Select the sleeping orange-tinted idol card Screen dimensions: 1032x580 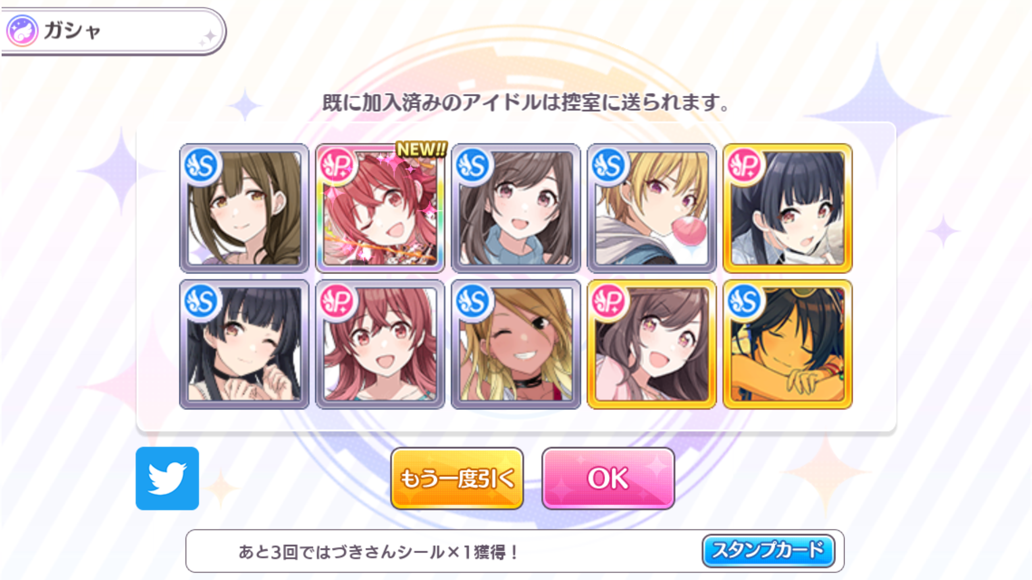pyautogui.click(x=787, y=344)
